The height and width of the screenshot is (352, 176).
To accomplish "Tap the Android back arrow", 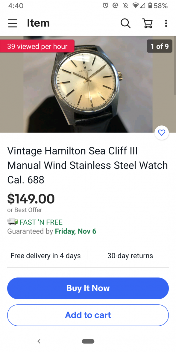I will pyautogui.click(x=39, y=341).
